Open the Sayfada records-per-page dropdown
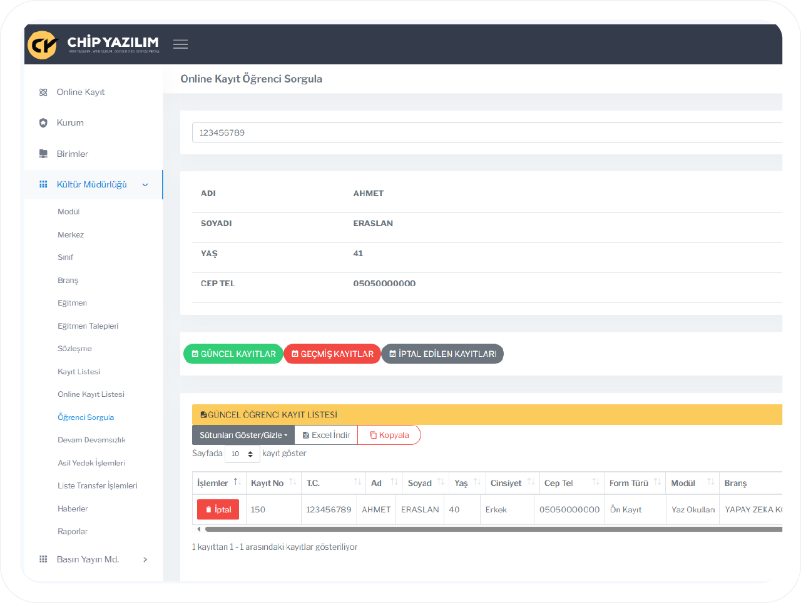The image size is (801, 603). pyautogui.click(x=242, y=454)
